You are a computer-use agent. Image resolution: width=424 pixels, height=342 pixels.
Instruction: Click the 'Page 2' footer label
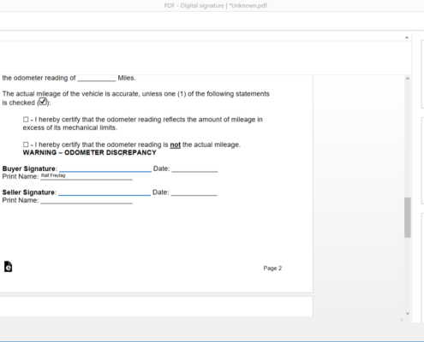(x=272, y=268)
